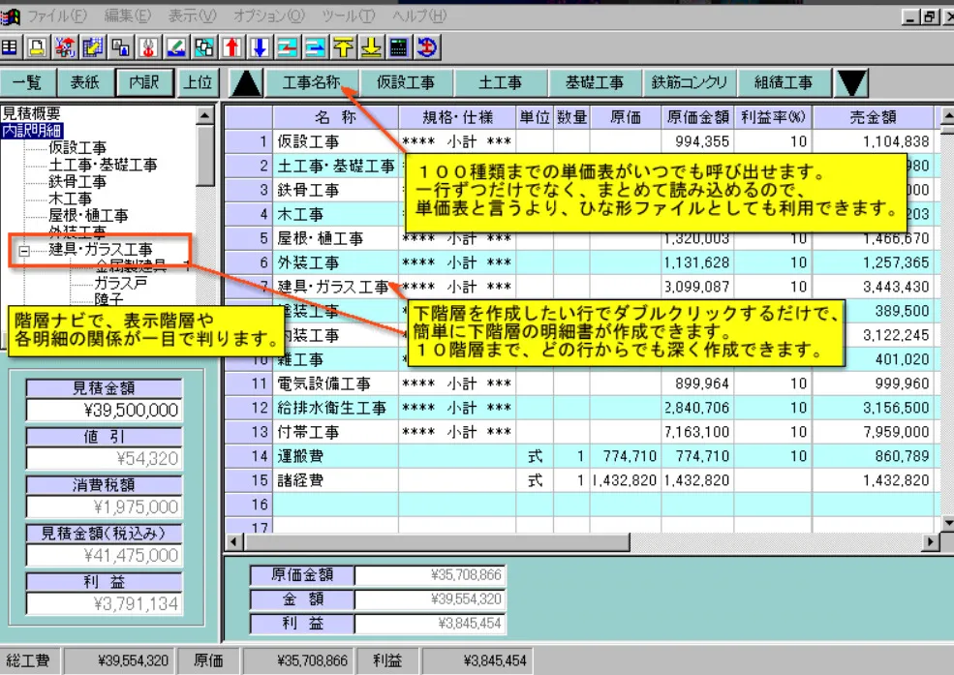The width and height of the screenshot is (954, 675).
Task: Click the large black down triangle button
Action: click(851, 83)
